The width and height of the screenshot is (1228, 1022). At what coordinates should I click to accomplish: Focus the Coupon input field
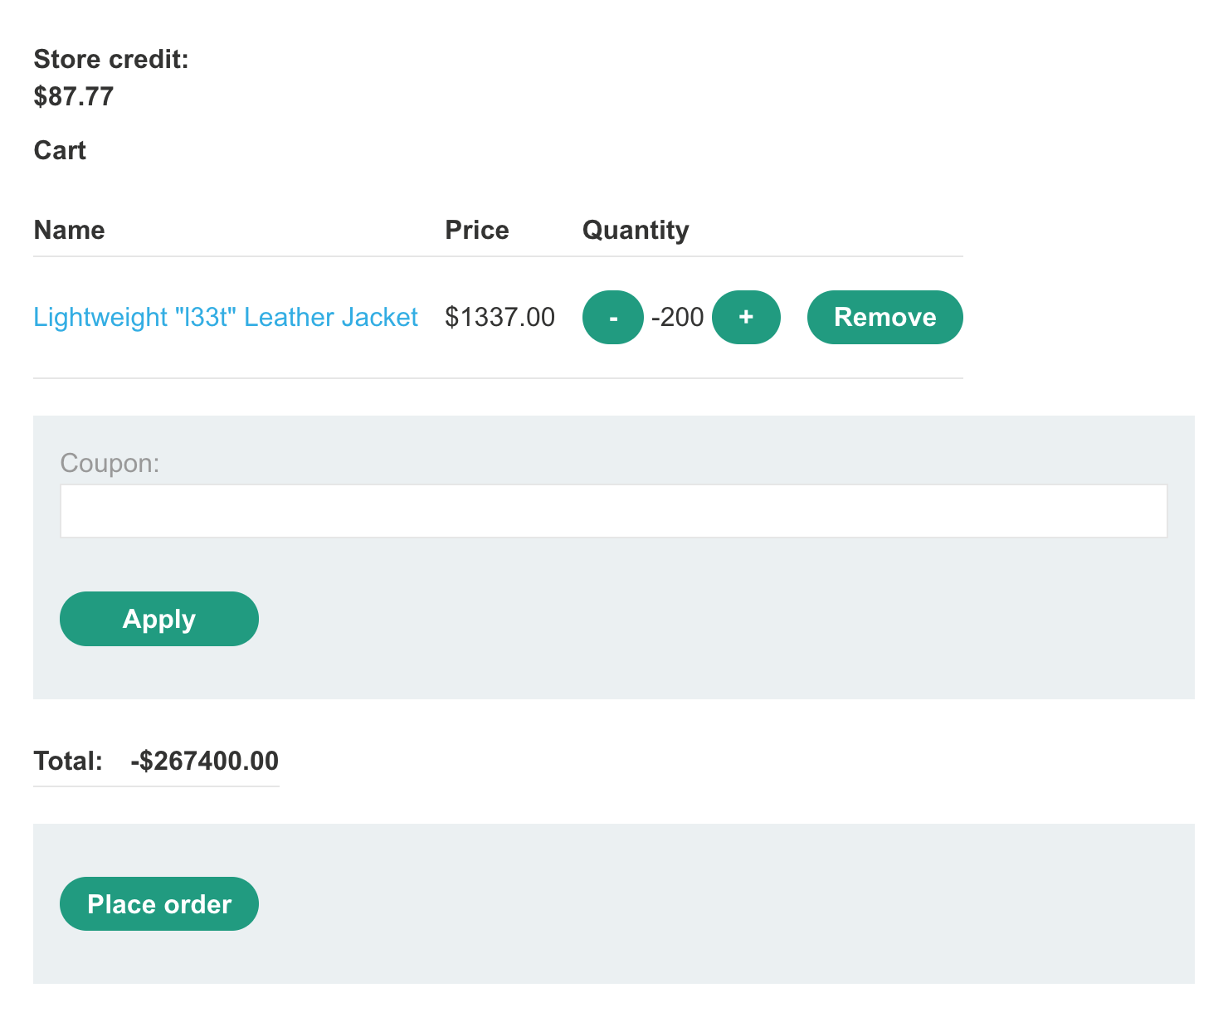click(613, 511)
